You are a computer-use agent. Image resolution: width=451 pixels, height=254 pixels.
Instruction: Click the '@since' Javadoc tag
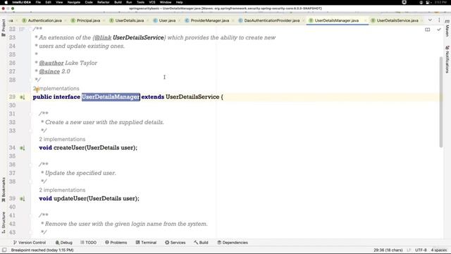[x=49, y=71]
